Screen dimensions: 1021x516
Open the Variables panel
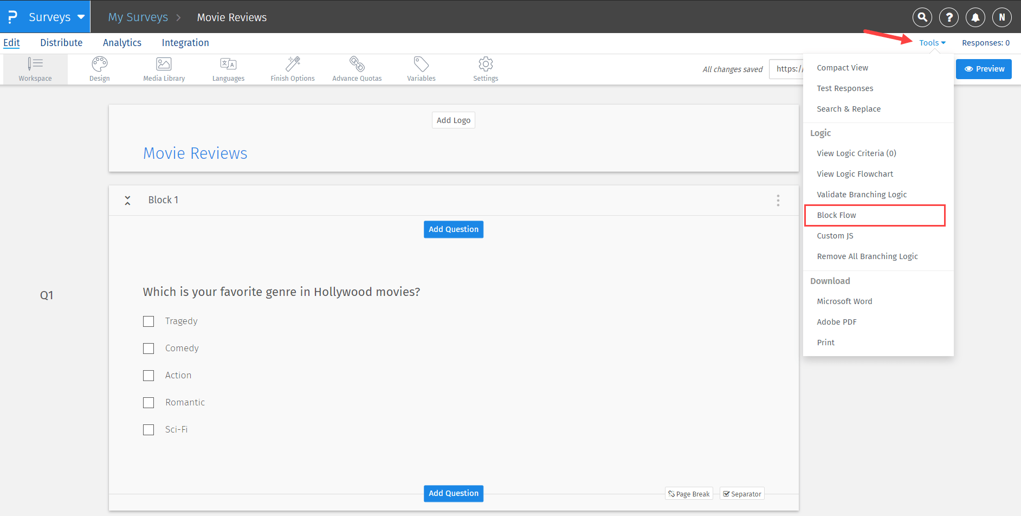click(x=421, y=69)
